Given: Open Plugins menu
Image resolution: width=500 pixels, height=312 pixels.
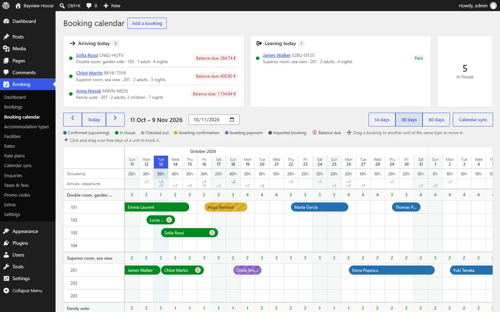Looking at the screenshot, I should coord(27,243).
